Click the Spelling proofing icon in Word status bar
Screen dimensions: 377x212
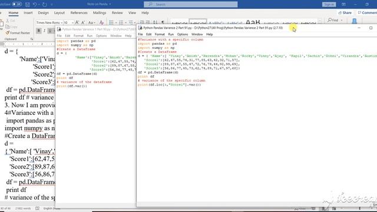click(37, 208)
